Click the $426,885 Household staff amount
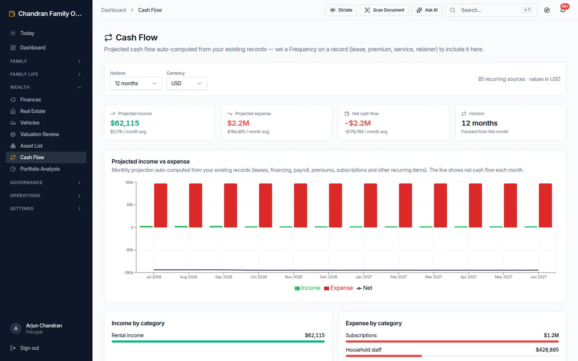 pos(547,350)
